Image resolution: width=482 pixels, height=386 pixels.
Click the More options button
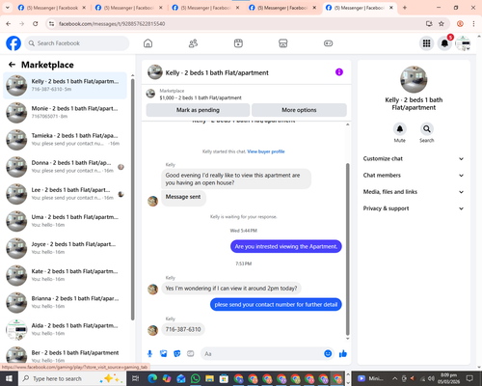pos(299,110)
